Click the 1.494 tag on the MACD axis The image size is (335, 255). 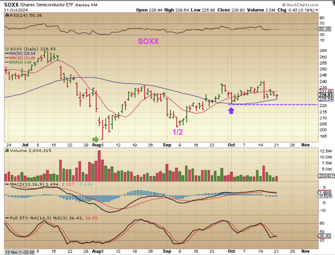325,193
